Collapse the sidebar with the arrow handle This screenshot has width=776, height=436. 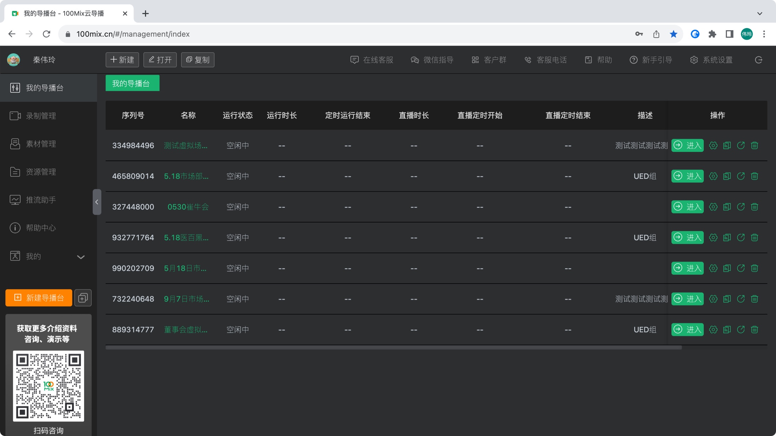point(97,202)
